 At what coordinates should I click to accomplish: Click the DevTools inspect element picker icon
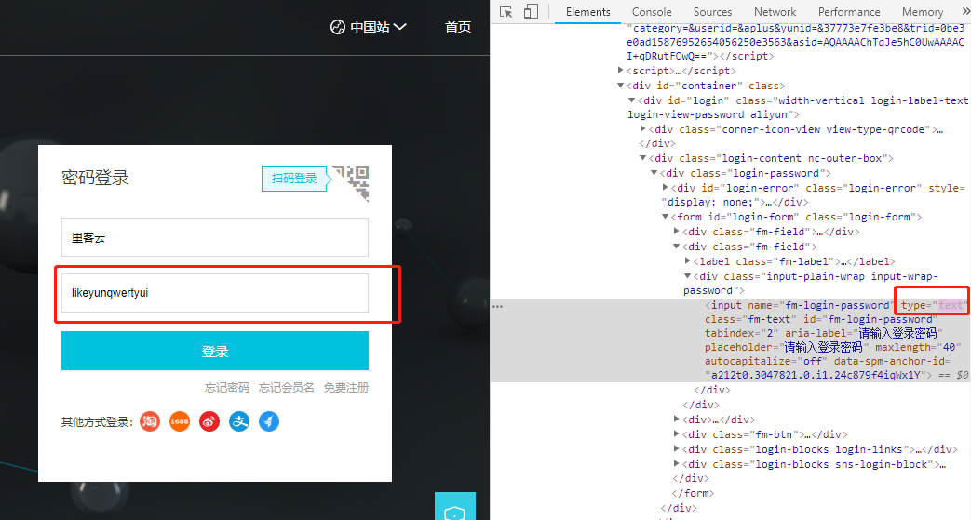[x=506, y=12]
